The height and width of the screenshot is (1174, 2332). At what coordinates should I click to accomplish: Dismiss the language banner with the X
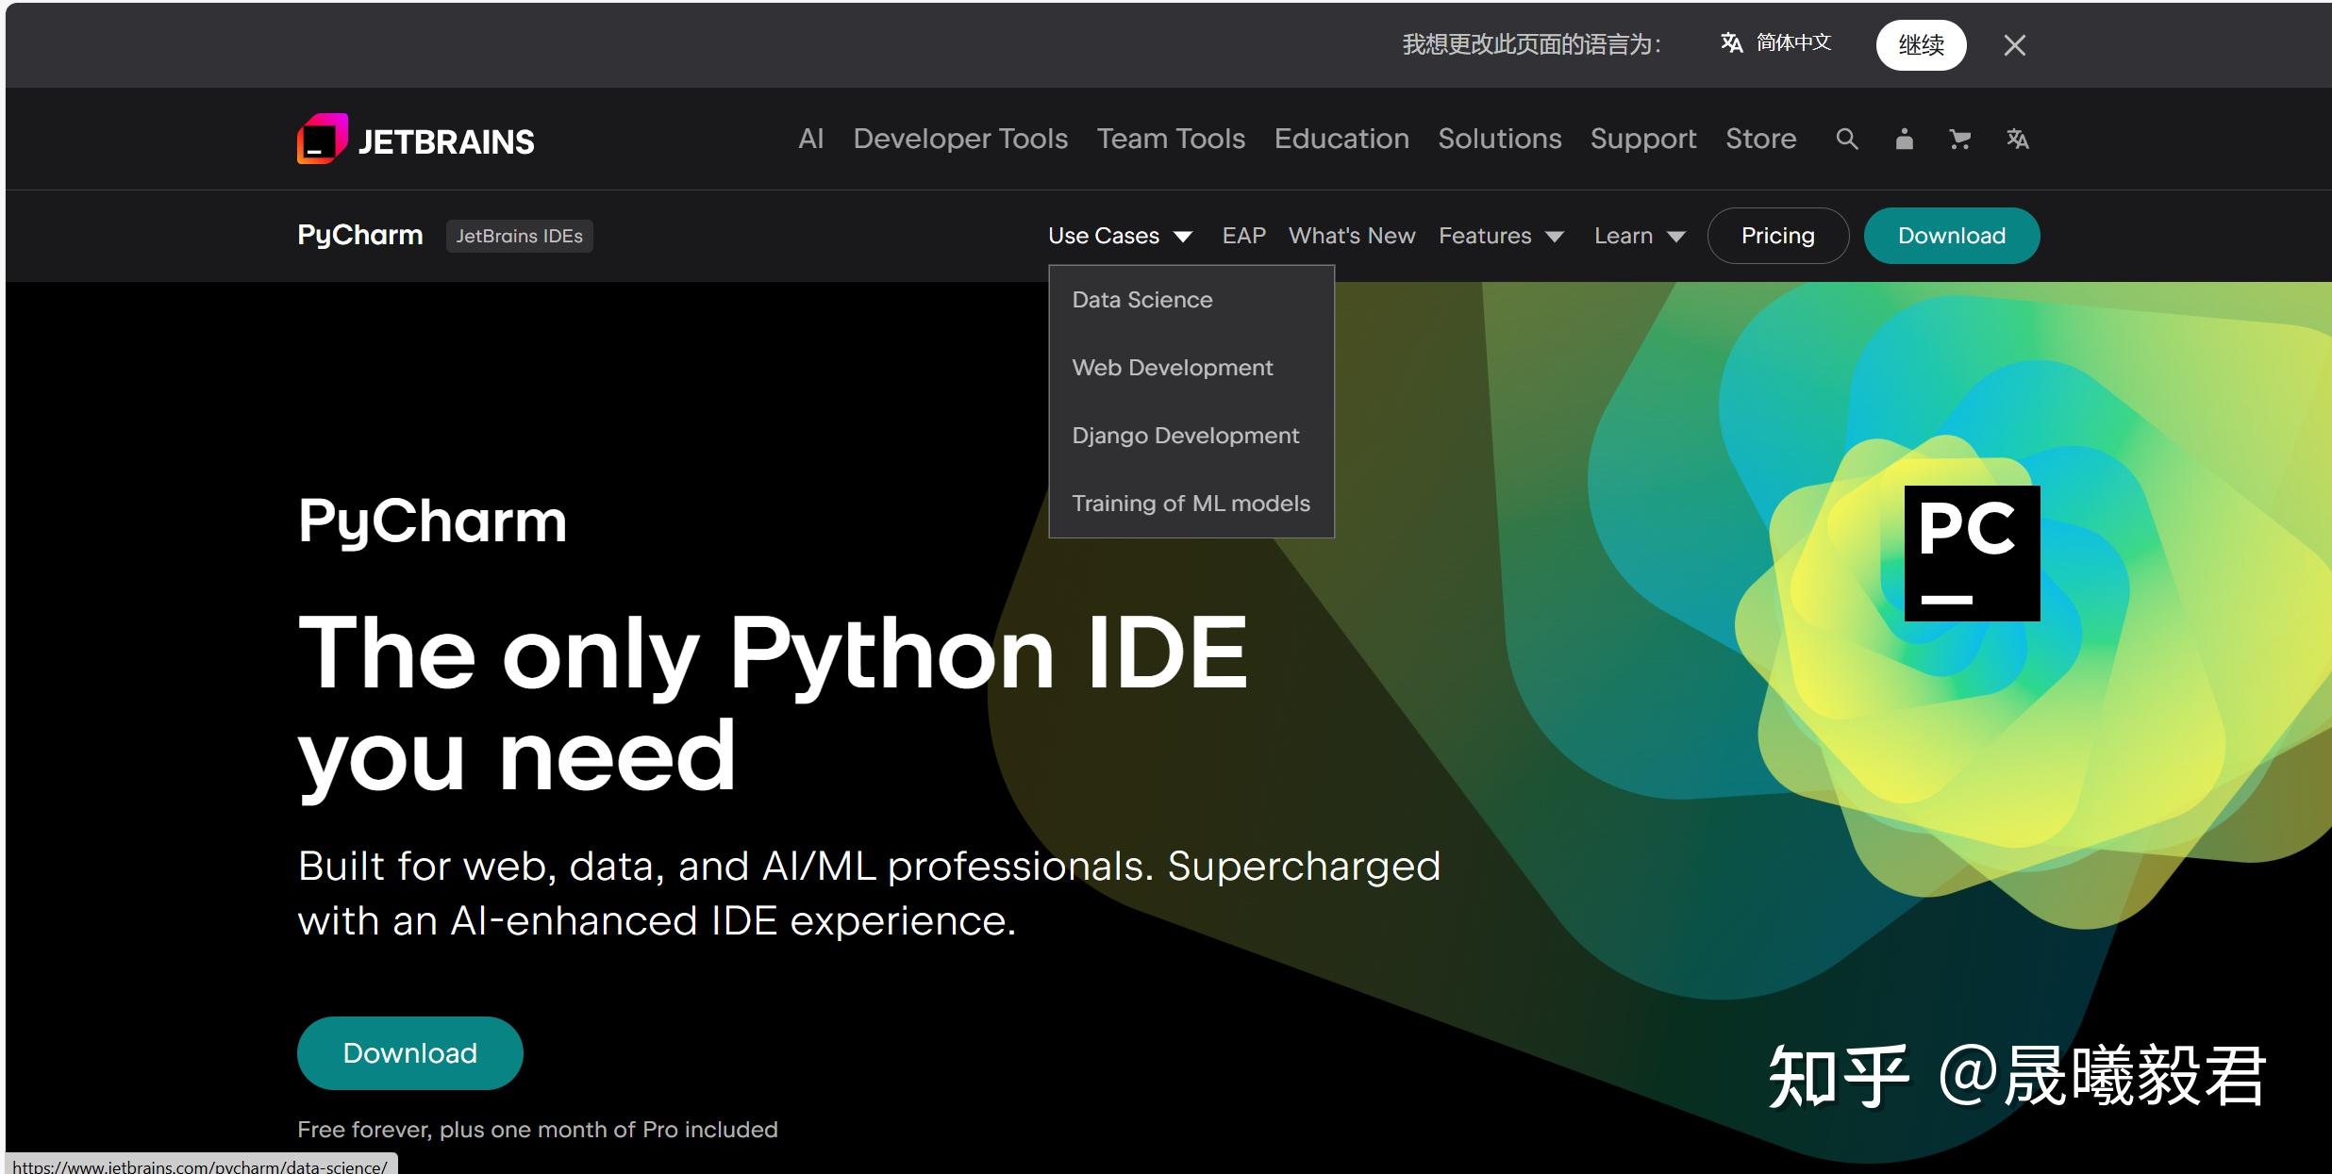coord(2015,44)
